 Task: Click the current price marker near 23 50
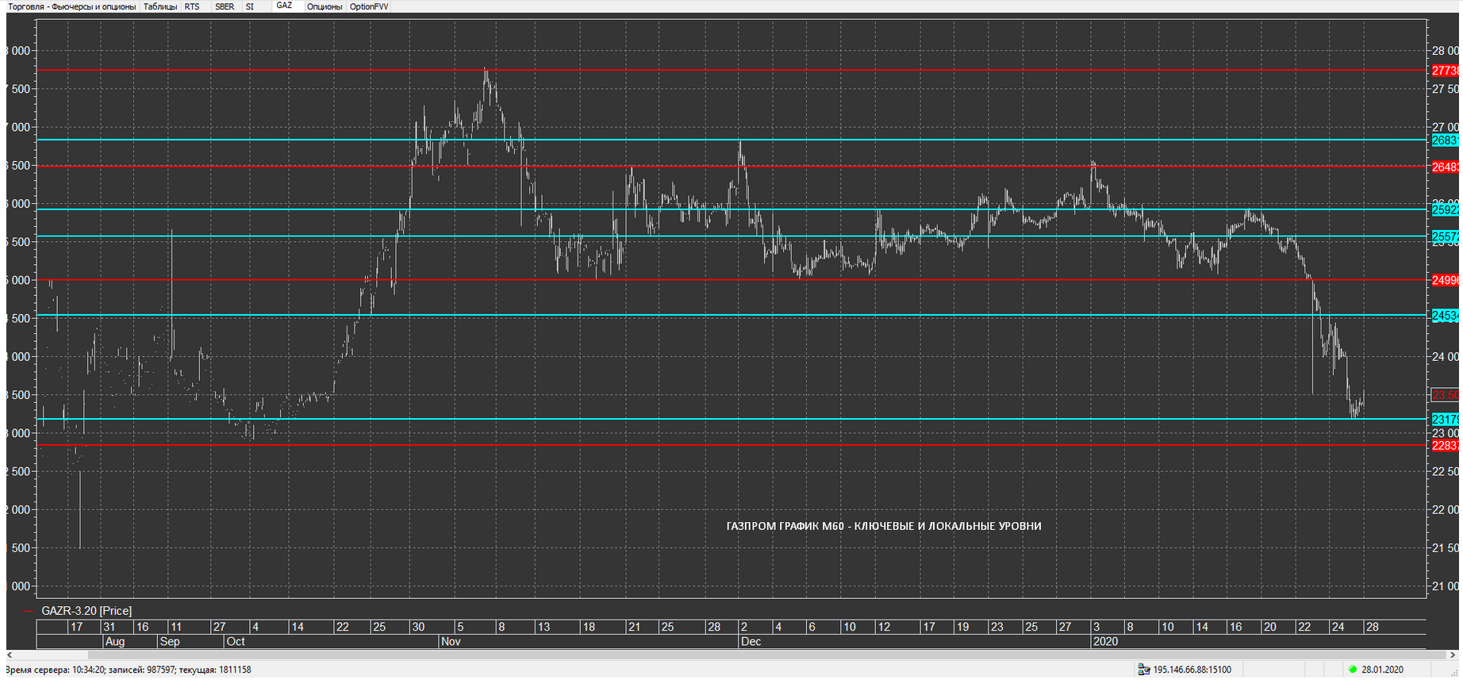coord(1445,395)
